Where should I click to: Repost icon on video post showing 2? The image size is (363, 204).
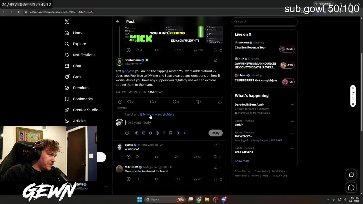tap(156, 50)
